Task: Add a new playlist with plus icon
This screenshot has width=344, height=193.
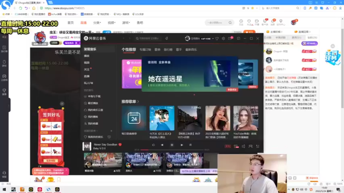Action: 111,131
